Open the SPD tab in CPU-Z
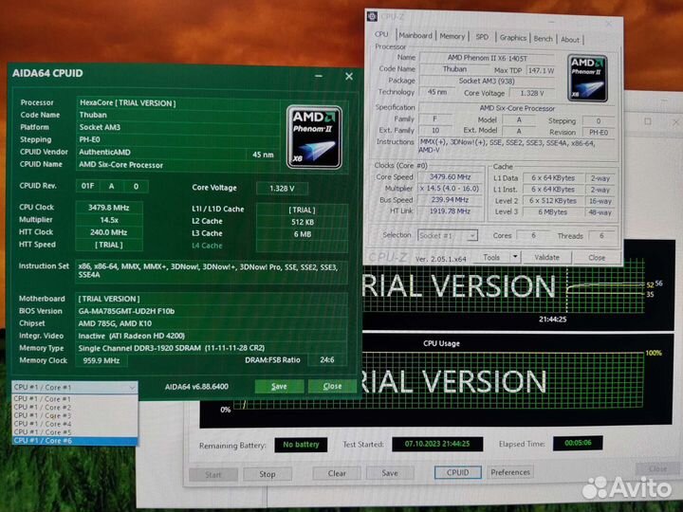The width and height of the screenshot is (683, 512). click(482, 37)
